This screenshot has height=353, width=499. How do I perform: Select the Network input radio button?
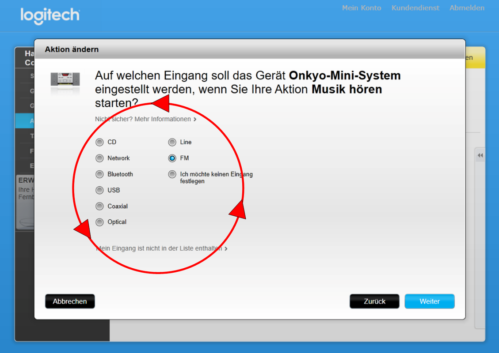coord(99,158)
